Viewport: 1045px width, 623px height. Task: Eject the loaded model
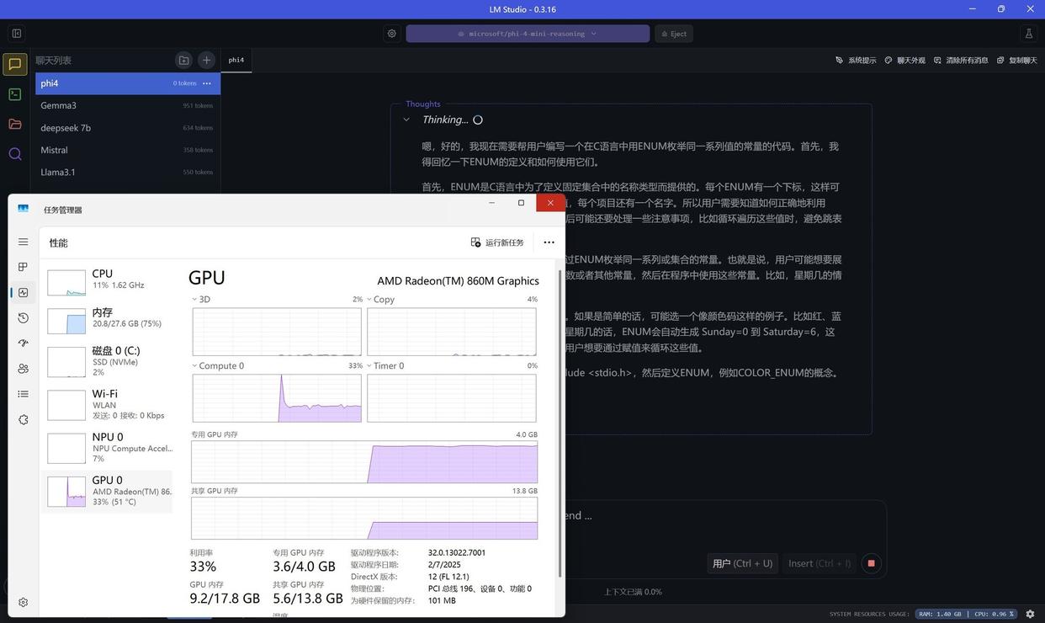tap(674, 34)
